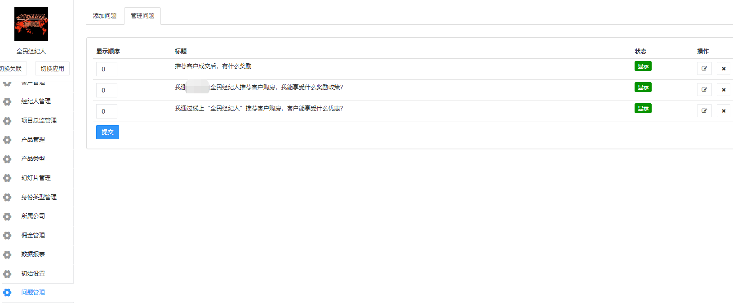Select 问题管理 in the sidebar
This screenshot has height=303, width=733.
pos(33,292)
